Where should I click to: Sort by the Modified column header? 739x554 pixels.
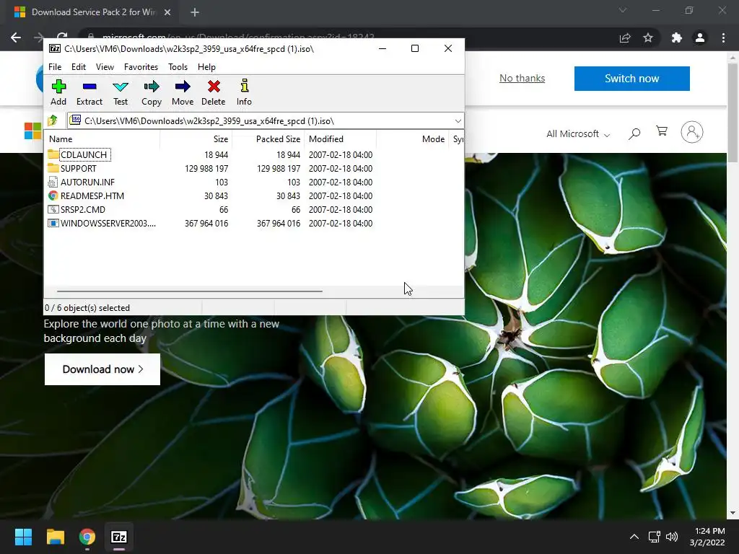341,139
